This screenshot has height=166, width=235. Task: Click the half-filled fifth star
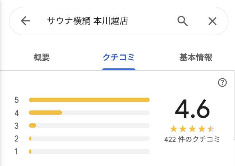[211, 129]
